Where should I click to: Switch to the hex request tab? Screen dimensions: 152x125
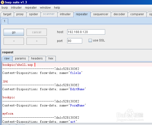51,58
